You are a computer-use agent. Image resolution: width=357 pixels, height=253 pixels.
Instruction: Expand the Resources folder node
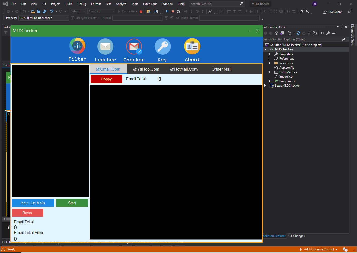(269, 63)
